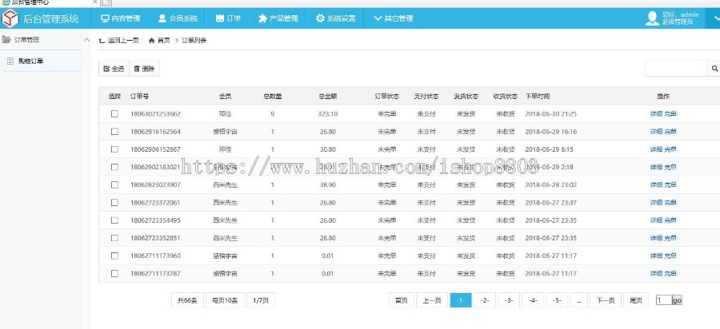Open the 订单 menu

[x=228, y=19]
